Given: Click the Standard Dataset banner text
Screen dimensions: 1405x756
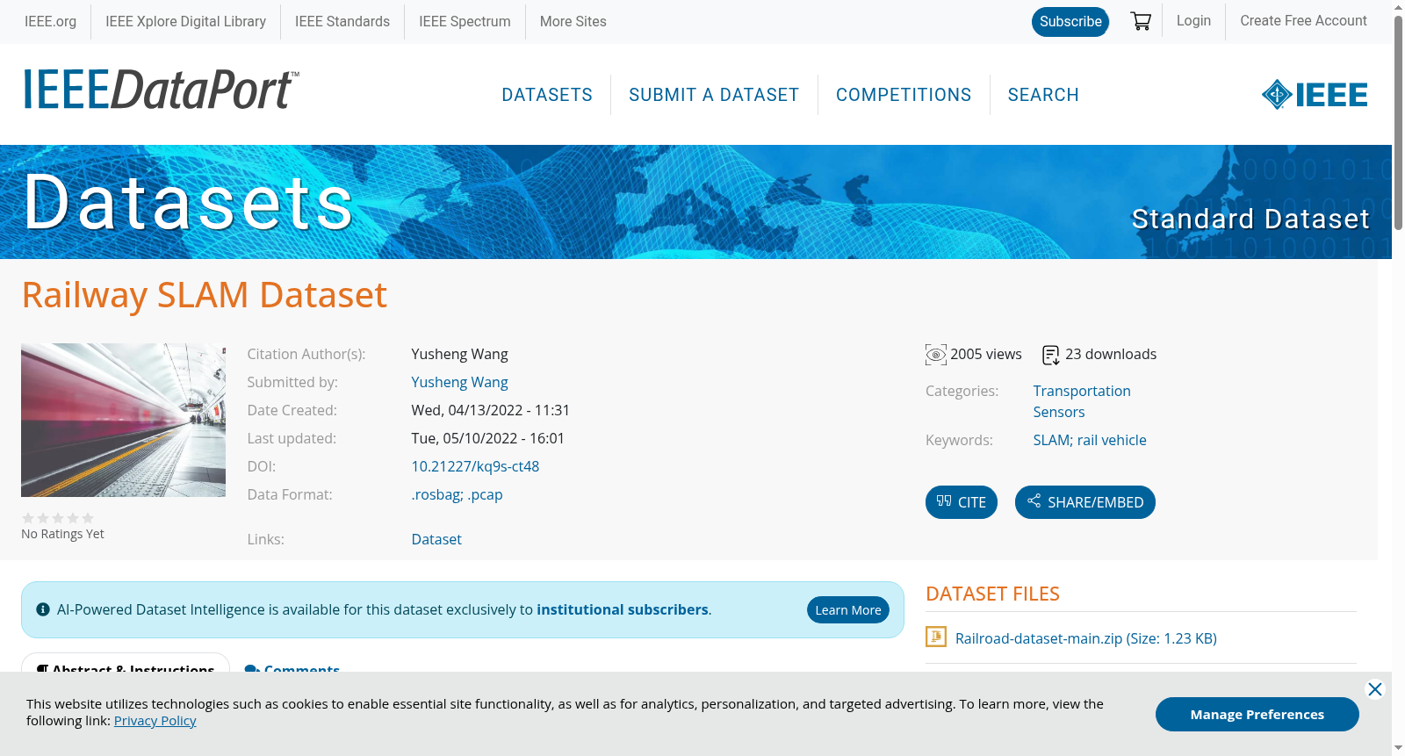Looking at the screenshot, I should (1250, 219).
